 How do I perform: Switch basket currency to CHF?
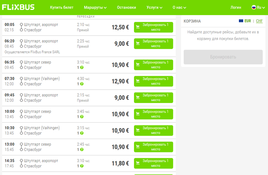tap(259, 21)
